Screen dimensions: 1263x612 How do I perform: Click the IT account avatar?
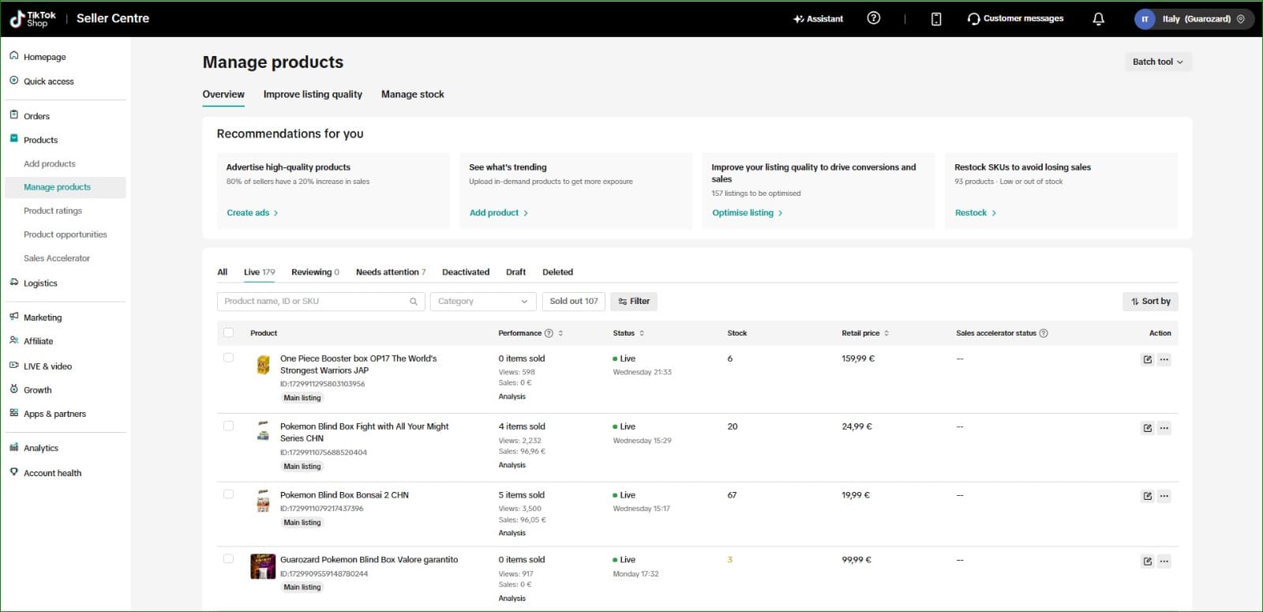1145,19
